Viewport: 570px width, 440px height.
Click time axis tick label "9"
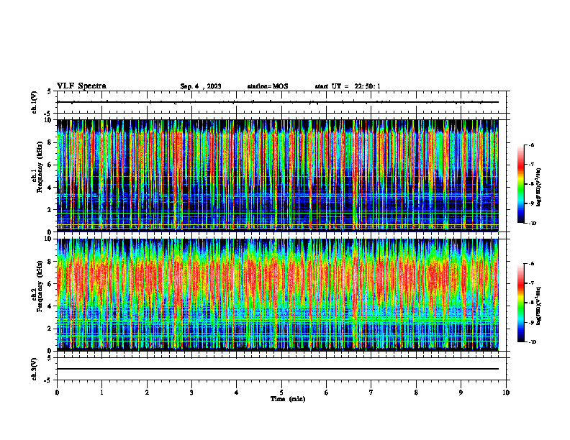[461, 393]
